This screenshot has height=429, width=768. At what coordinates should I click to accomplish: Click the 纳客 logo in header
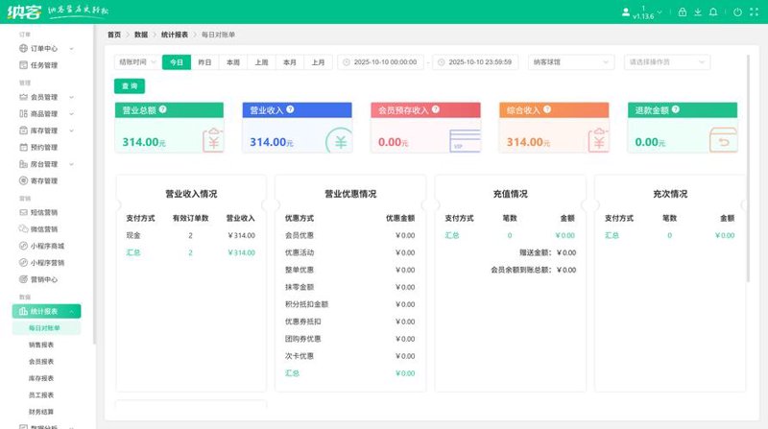pyautogui.click(x=23, y=12)
